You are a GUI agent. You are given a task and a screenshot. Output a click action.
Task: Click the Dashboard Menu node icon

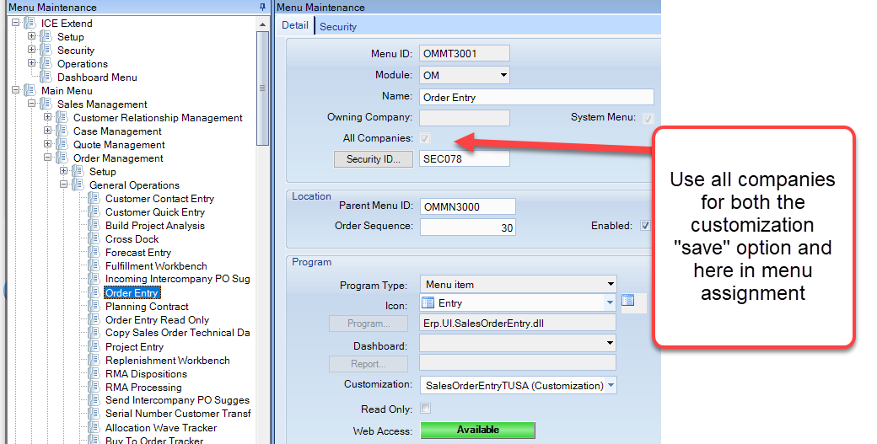click(46, 77)
